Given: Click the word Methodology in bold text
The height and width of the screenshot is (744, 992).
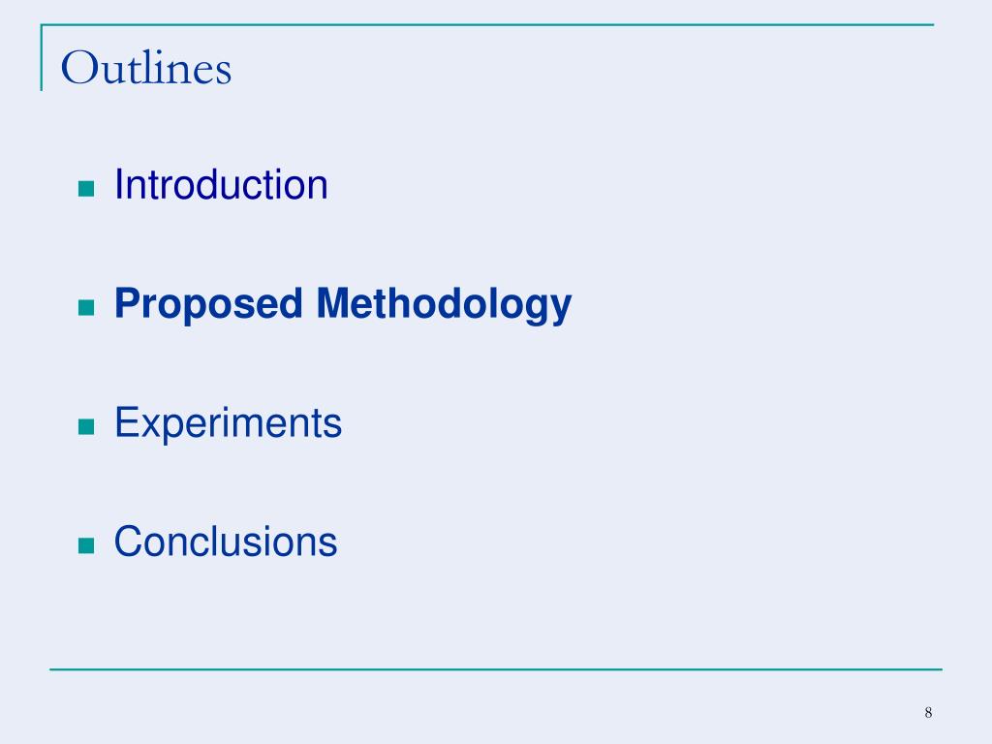Looking at the screenshot, I should click(x=444, y=304).
